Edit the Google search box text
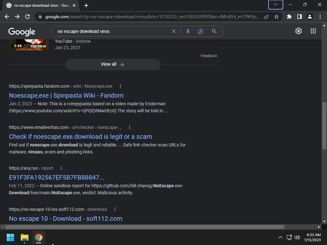Screen dimensions: 327x245 [x=113, y=31]
